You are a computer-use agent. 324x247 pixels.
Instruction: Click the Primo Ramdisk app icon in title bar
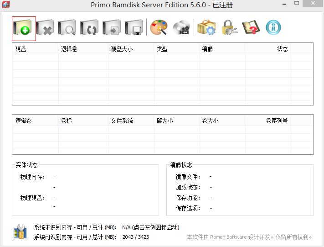pos(6,5)
